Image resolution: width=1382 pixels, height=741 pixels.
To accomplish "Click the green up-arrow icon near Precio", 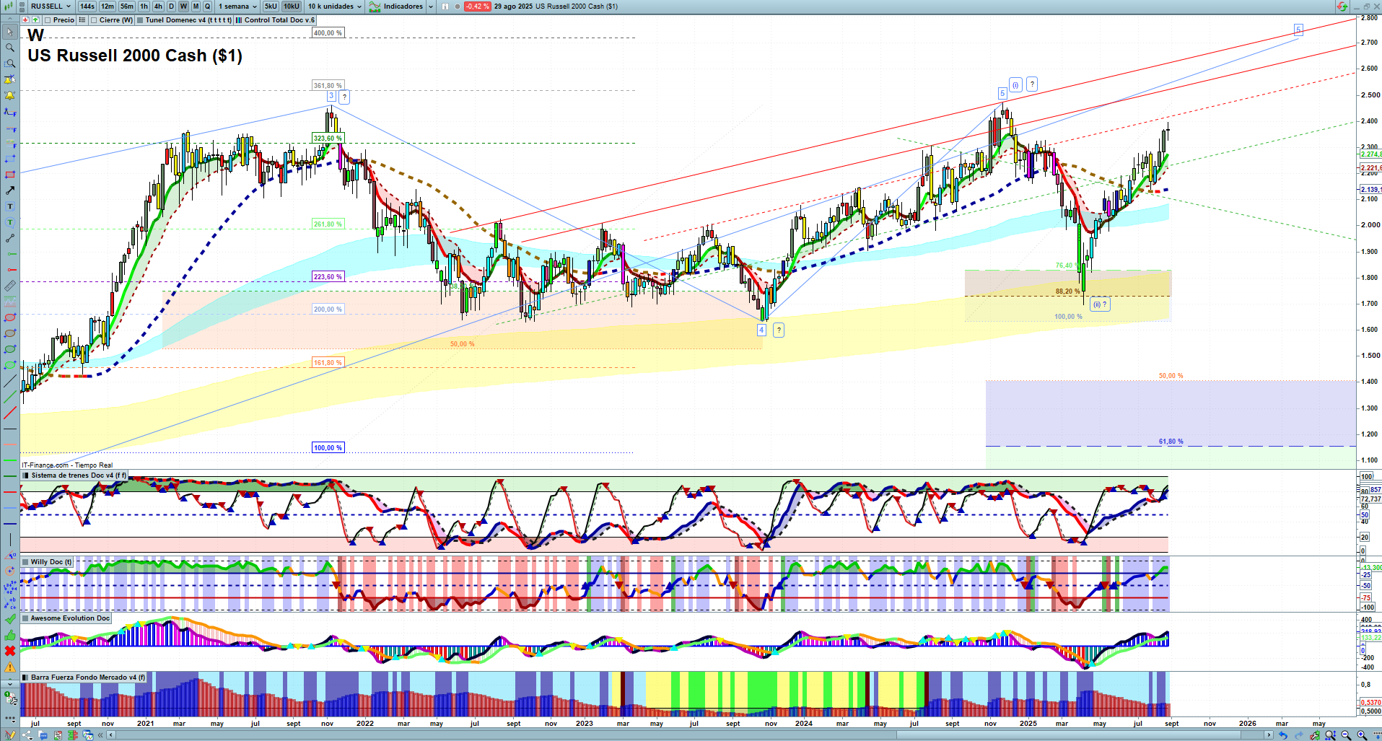I will (x=35, y=20).
